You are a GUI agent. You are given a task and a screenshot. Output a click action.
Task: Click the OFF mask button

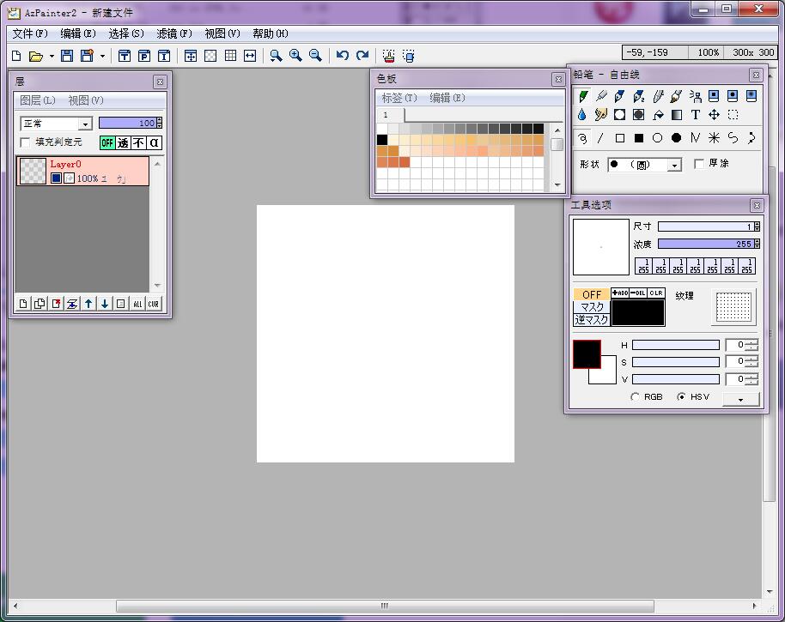[x=592, y=294]
